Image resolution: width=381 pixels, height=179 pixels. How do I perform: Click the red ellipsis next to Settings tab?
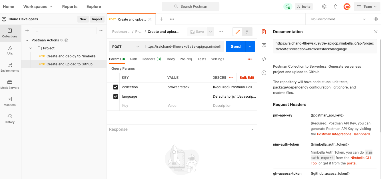[x=250, y=59]
